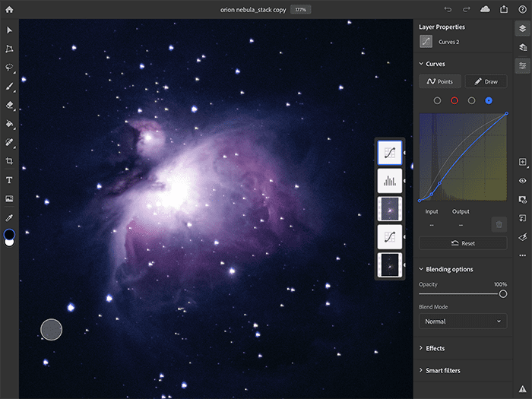This screenshot has height=399, width=532.
Task: Select the blue channel radio button
Action: (489, 100)
